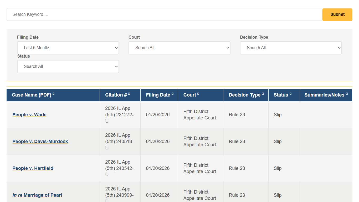Click sort icon beside Case Name (PDF) header
This screenshot has height=202, width=359.
click(x=54, y=94)
